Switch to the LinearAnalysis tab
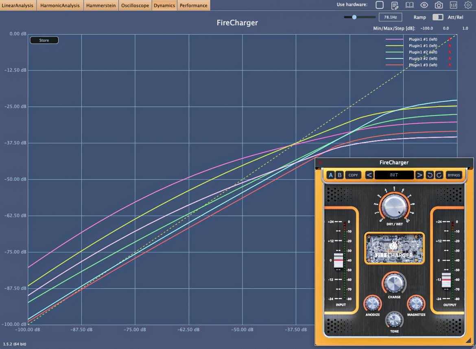 [x=17, y=5]
